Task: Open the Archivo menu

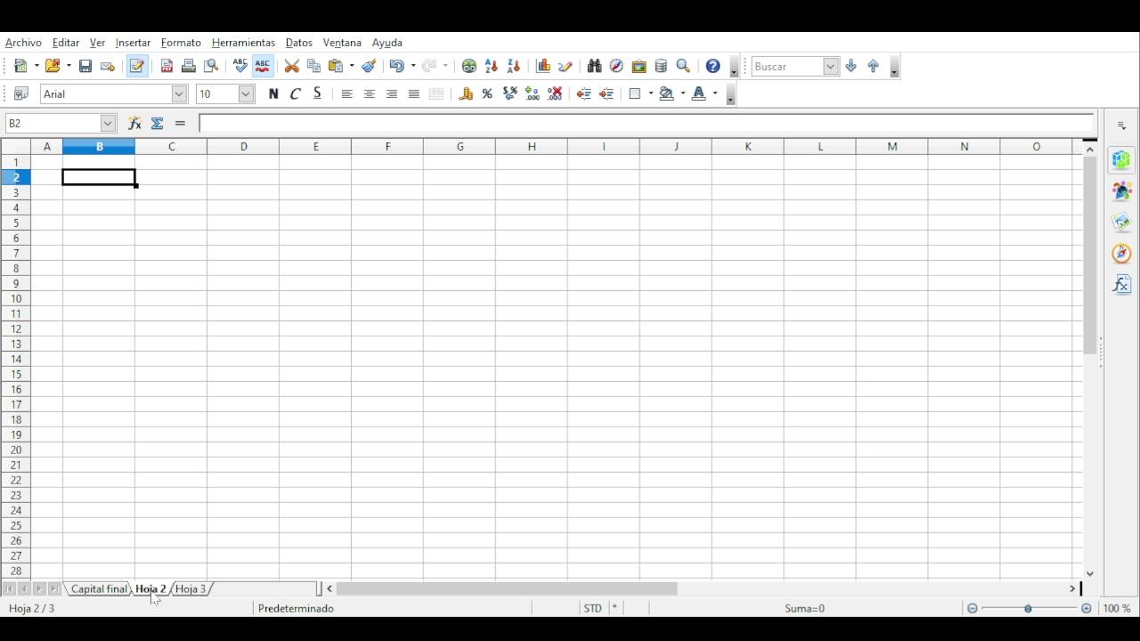Action: (23, 43)
